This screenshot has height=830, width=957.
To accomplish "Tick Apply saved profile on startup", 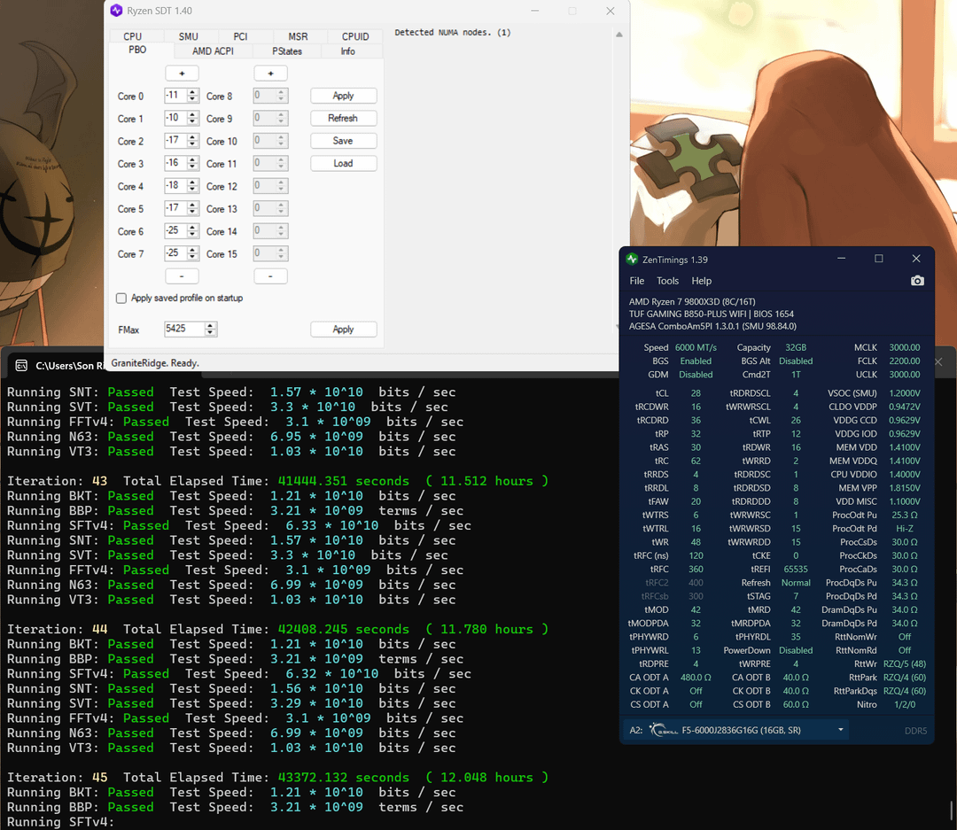I will pyautogui.click(x=121, y=298).
